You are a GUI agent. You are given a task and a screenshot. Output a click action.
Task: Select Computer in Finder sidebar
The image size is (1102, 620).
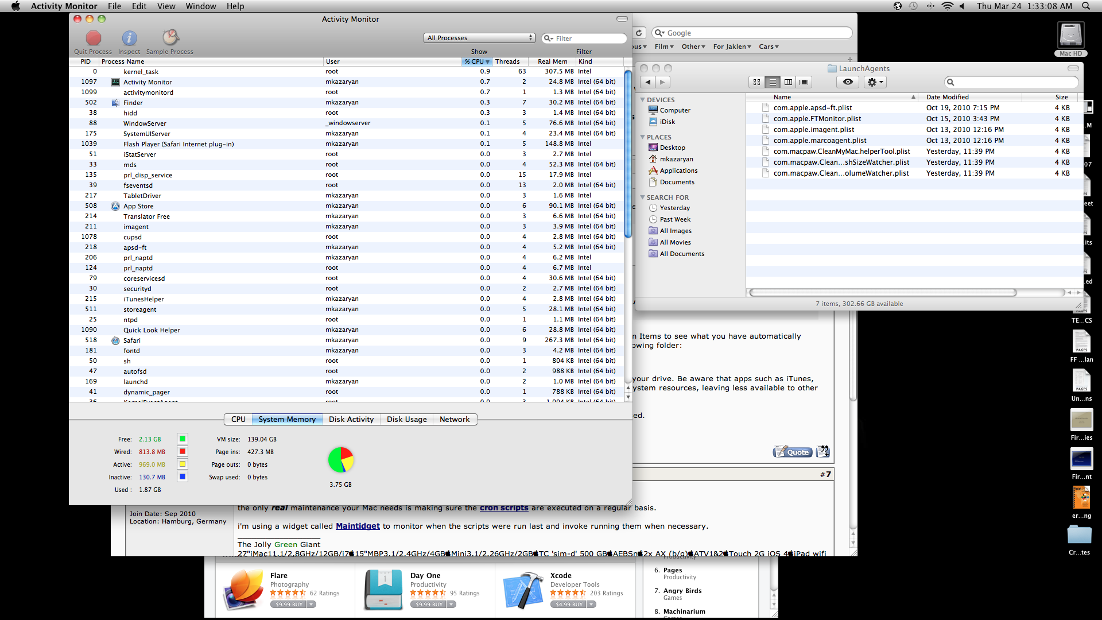pos(674,110)
